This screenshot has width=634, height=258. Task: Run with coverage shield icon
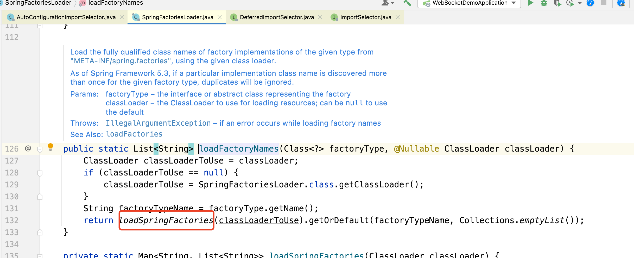click(x=557, y=3)
